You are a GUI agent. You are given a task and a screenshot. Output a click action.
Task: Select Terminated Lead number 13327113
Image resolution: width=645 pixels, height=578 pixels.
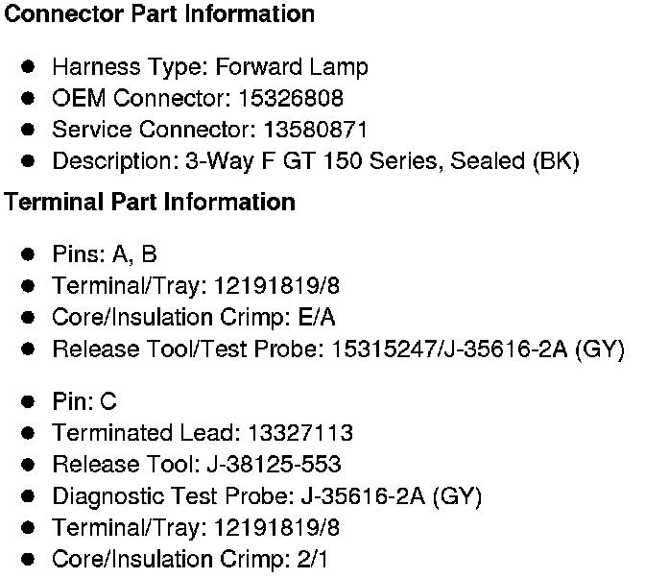coord(299,433)
